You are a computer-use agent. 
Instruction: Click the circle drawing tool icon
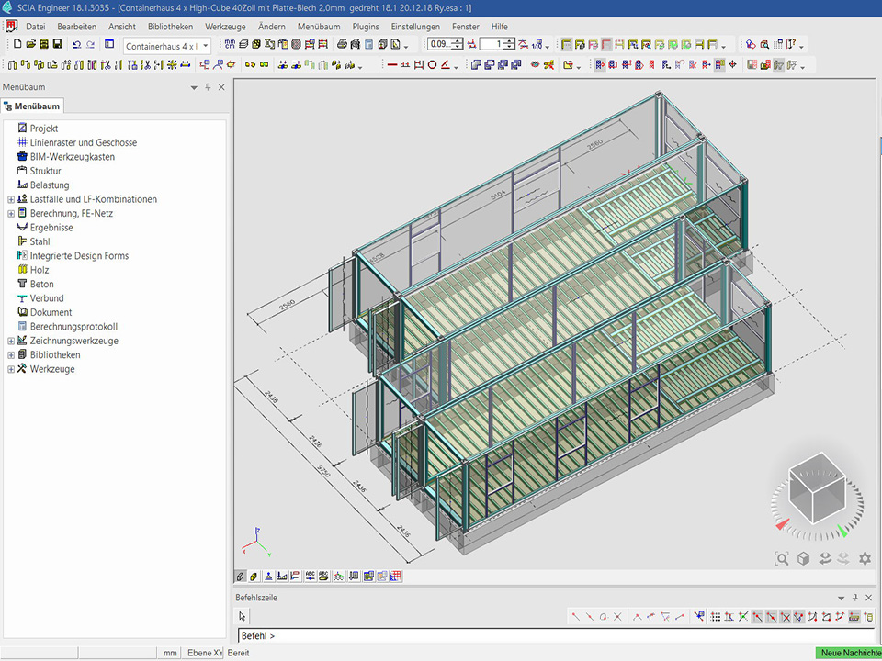point(432,65)
